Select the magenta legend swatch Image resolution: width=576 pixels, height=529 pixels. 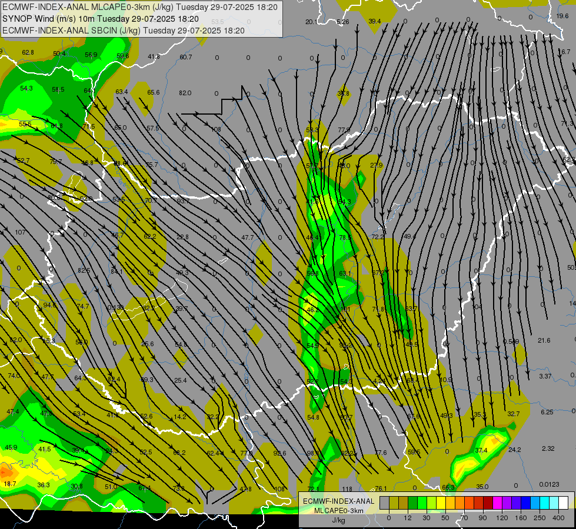tap(498, 503)
